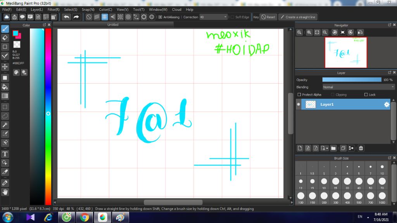Activate the Hand pan tool
This screenshot has height=223, width=397.
5,192
